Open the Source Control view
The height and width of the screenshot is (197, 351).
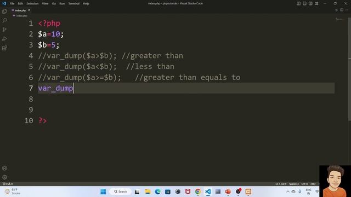coord(4,30)
